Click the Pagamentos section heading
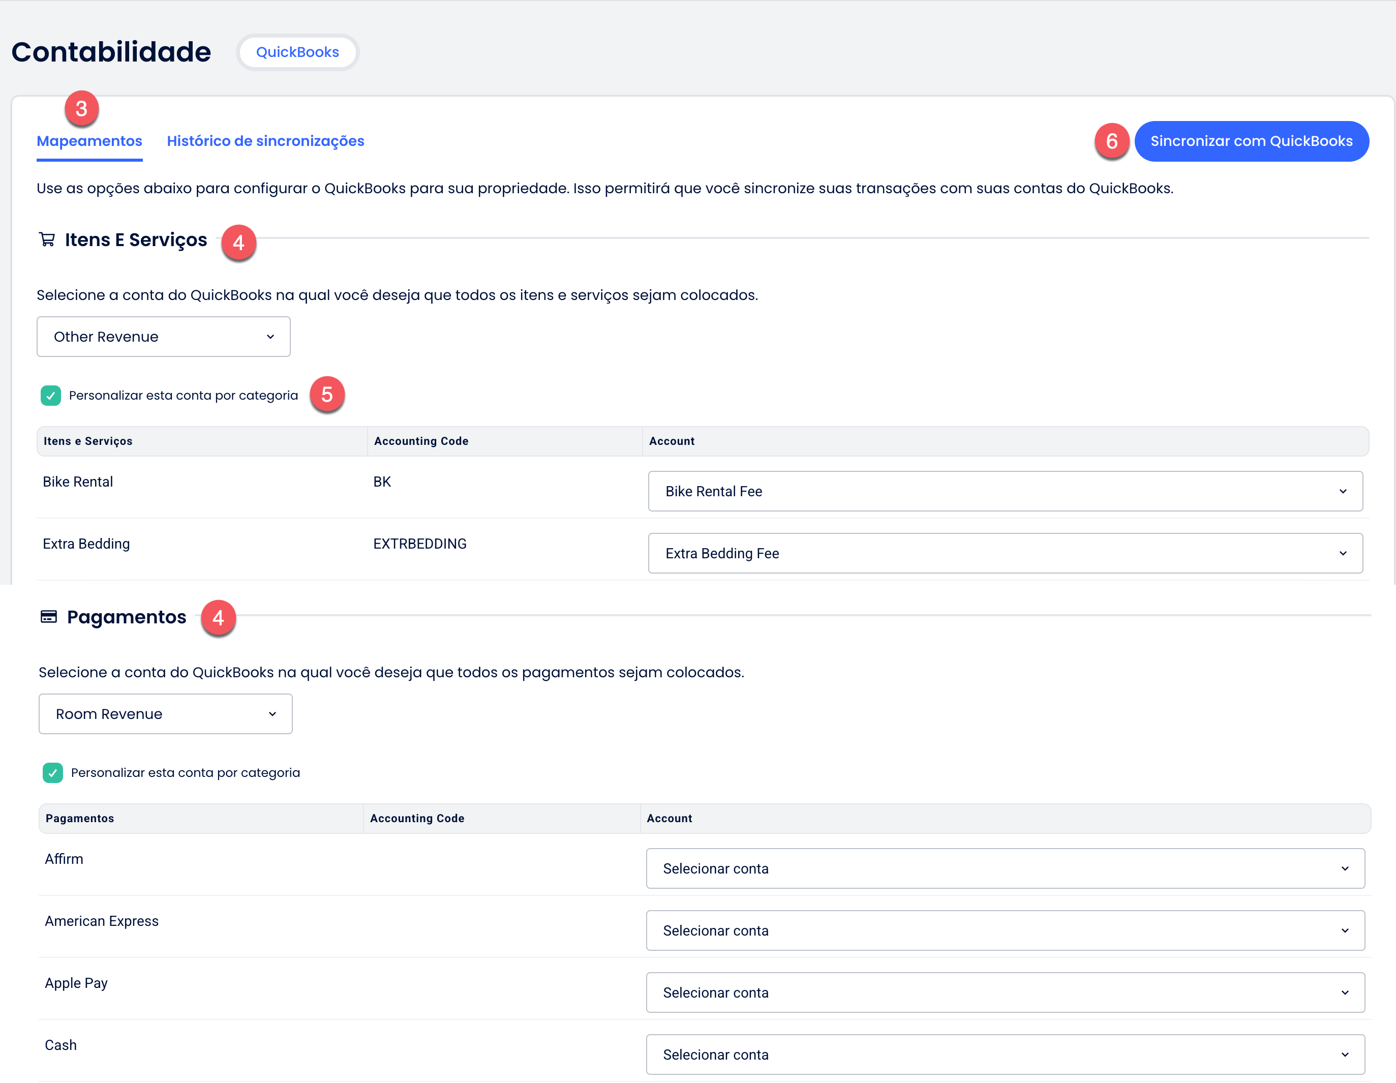 [x=127, y=617]
